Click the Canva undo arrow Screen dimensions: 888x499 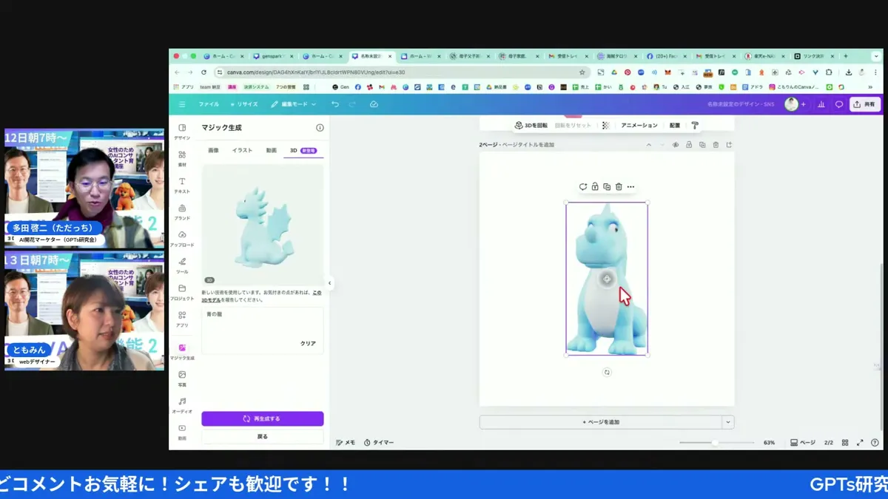335,104
